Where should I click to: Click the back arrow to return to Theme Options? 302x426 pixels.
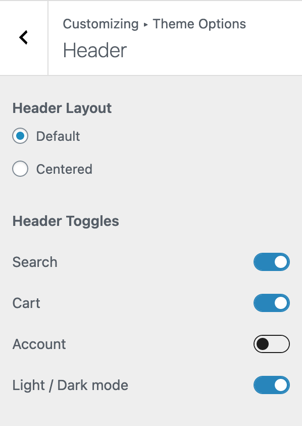23,37
